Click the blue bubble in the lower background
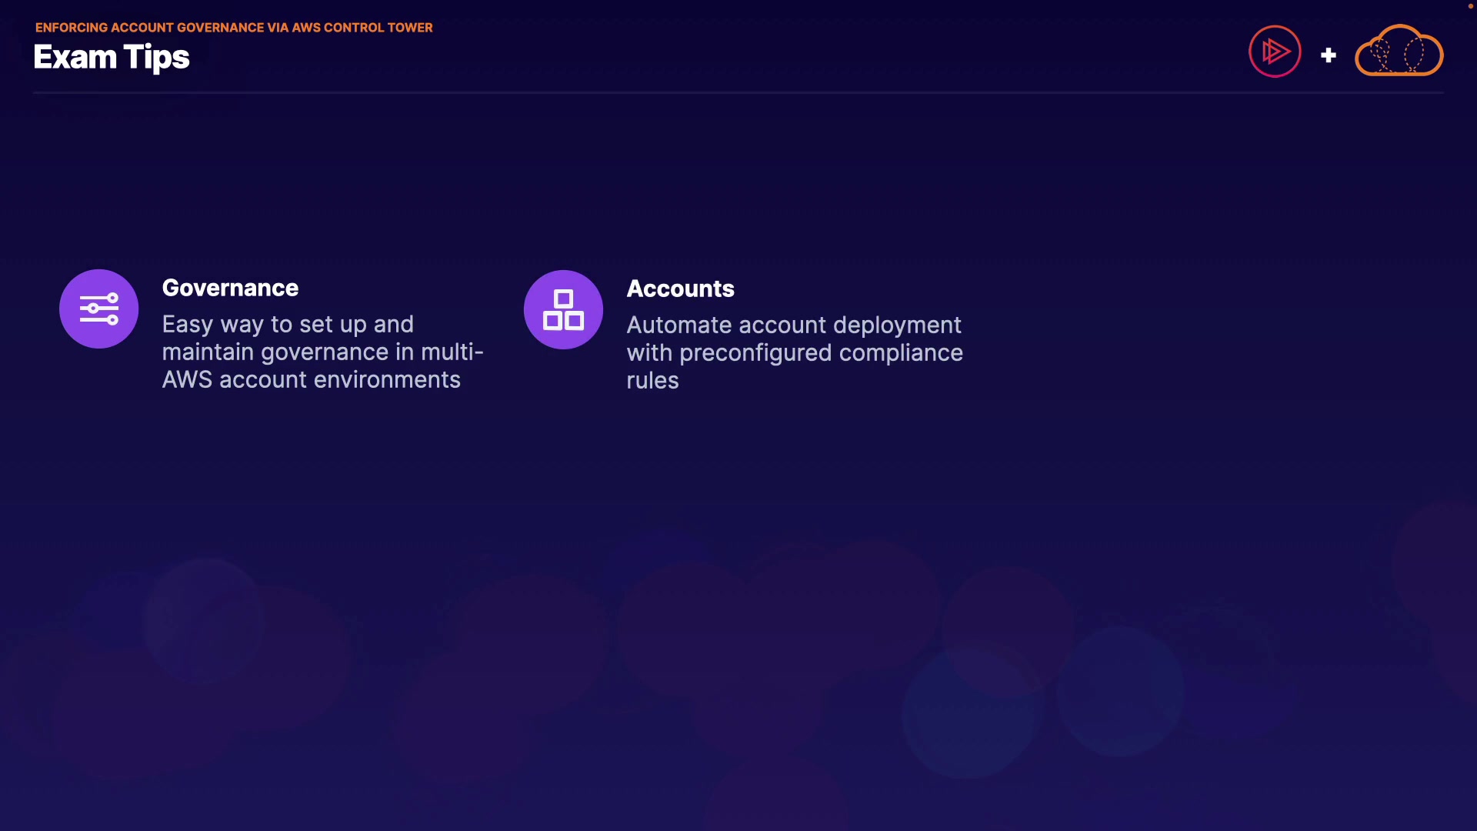The width and height of the screenshot is (1477, 831). pos(1119,691)
